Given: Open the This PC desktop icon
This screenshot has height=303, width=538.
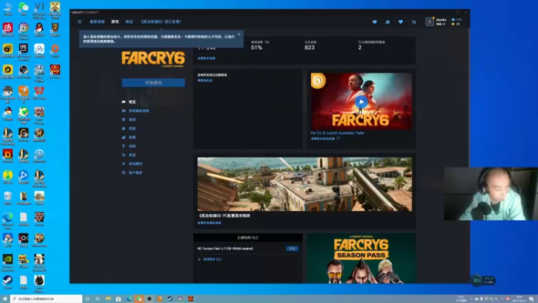Looking at the screenshot, I should point(7,9).
